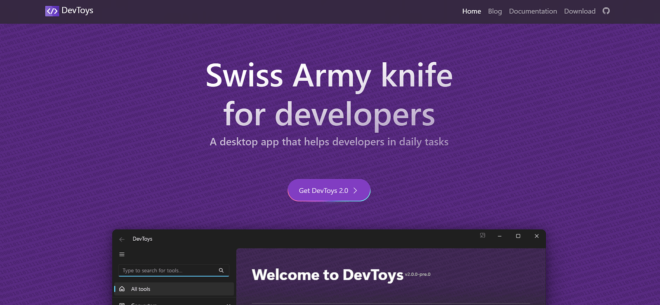Minimize the DevToys app window

(500, 236)
